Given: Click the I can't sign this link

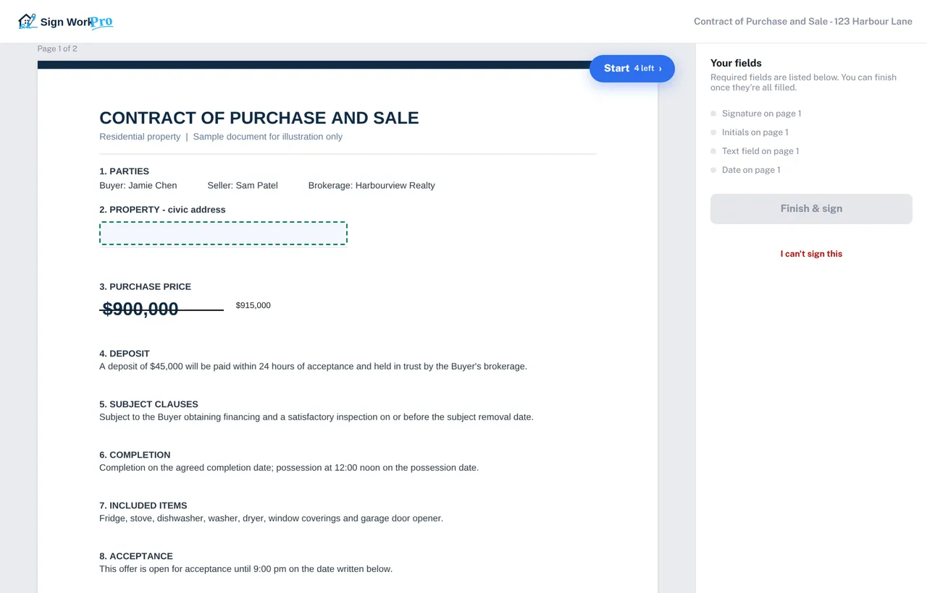Looking at the screenshot, I should point(811,254).
